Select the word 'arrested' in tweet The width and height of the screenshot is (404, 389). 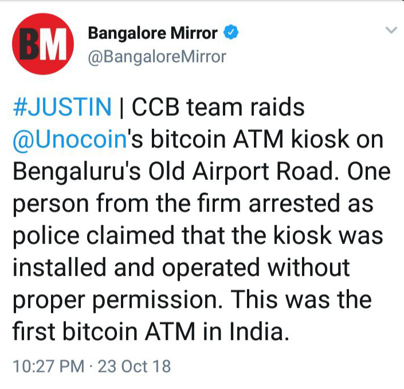click(294, 203)
